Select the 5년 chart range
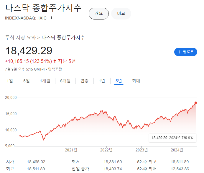204x173 pixels. pyautogui.click(x=119, y=81)
